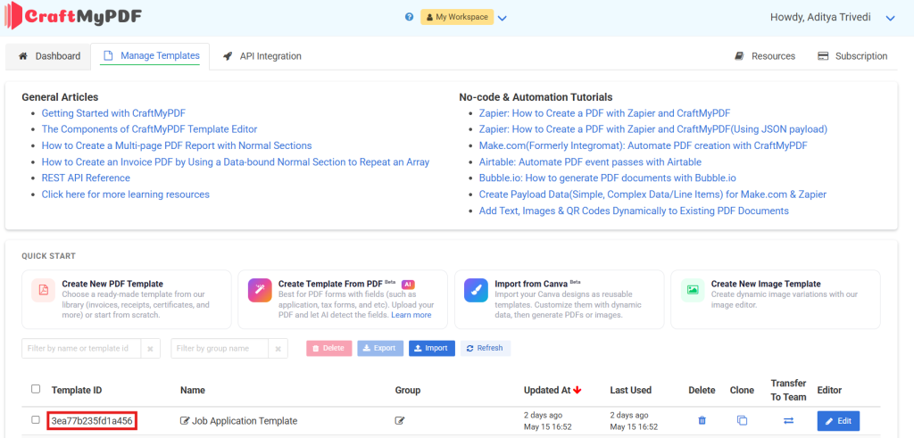Image resolution: width=914 pixels, height=438 pixels.
Task: Go to the Subscription page
Action: point(852,56)
